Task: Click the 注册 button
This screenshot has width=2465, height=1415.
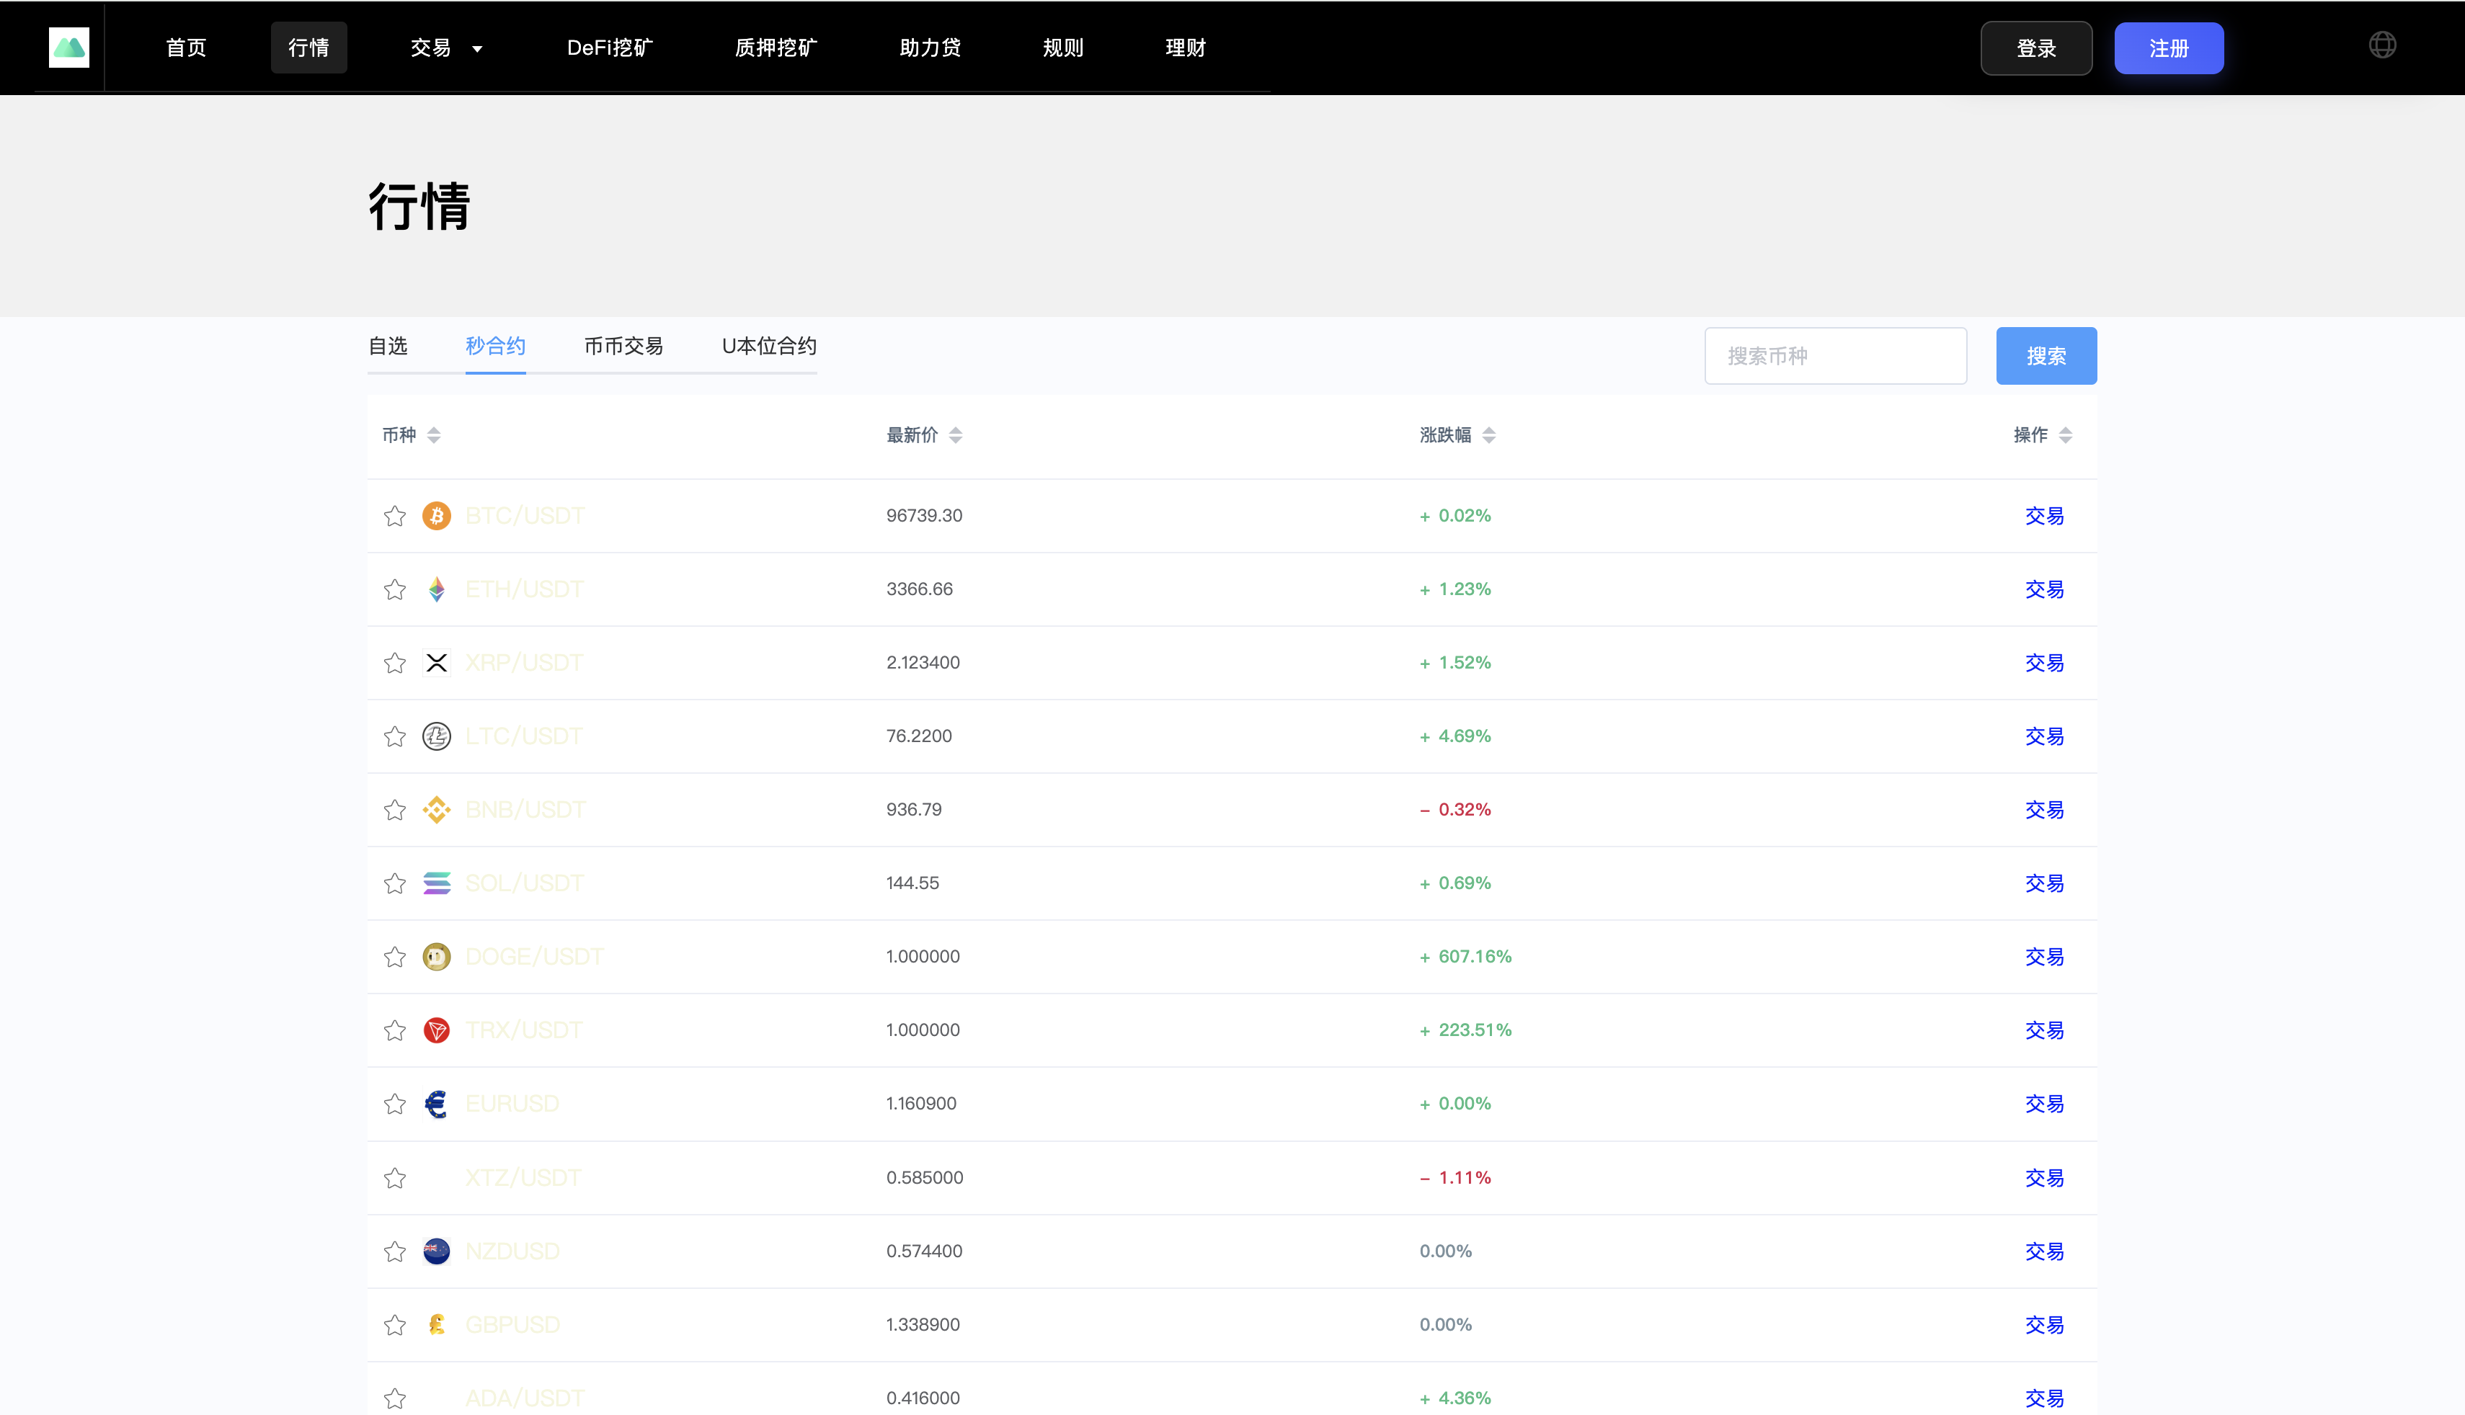Action: coord(2169,48)
